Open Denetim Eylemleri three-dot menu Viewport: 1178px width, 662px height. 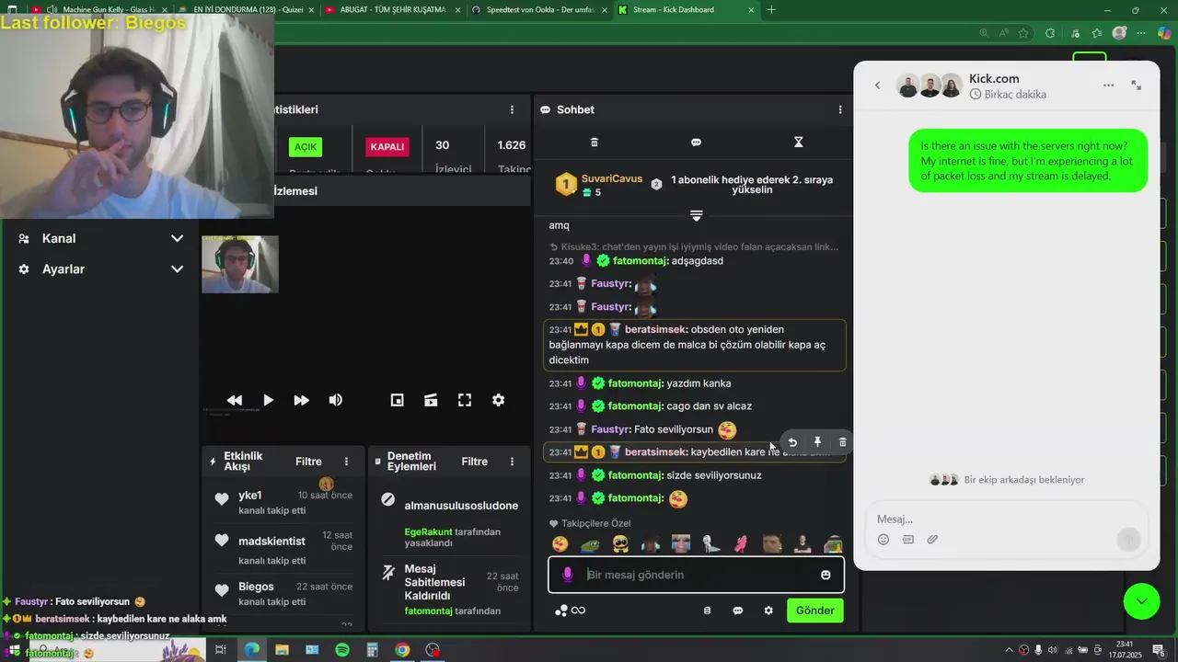pyautogui.click(x=512, y=462)
